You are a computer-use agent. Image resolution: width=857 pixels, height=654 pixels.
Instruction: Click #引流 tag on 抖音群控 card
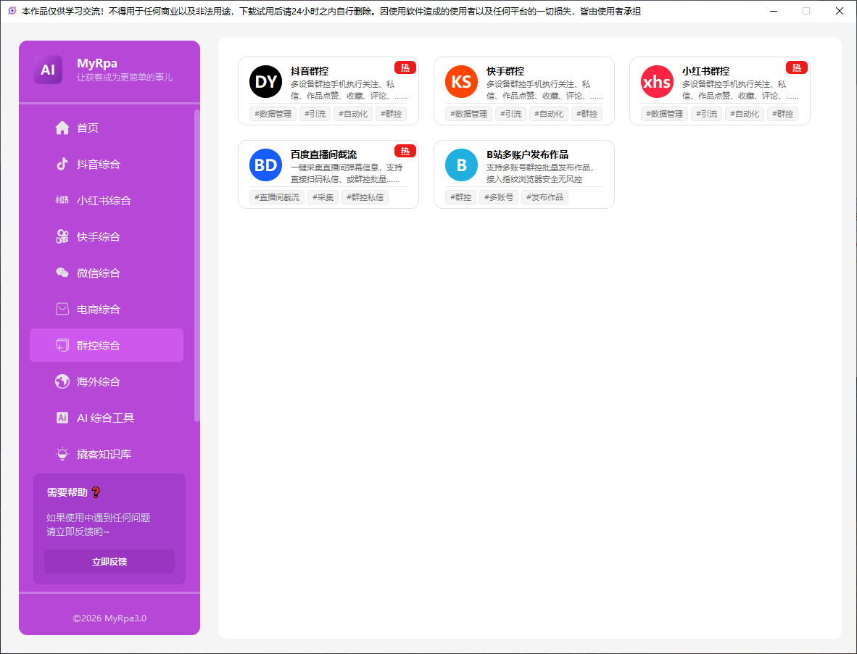(315, 114)
